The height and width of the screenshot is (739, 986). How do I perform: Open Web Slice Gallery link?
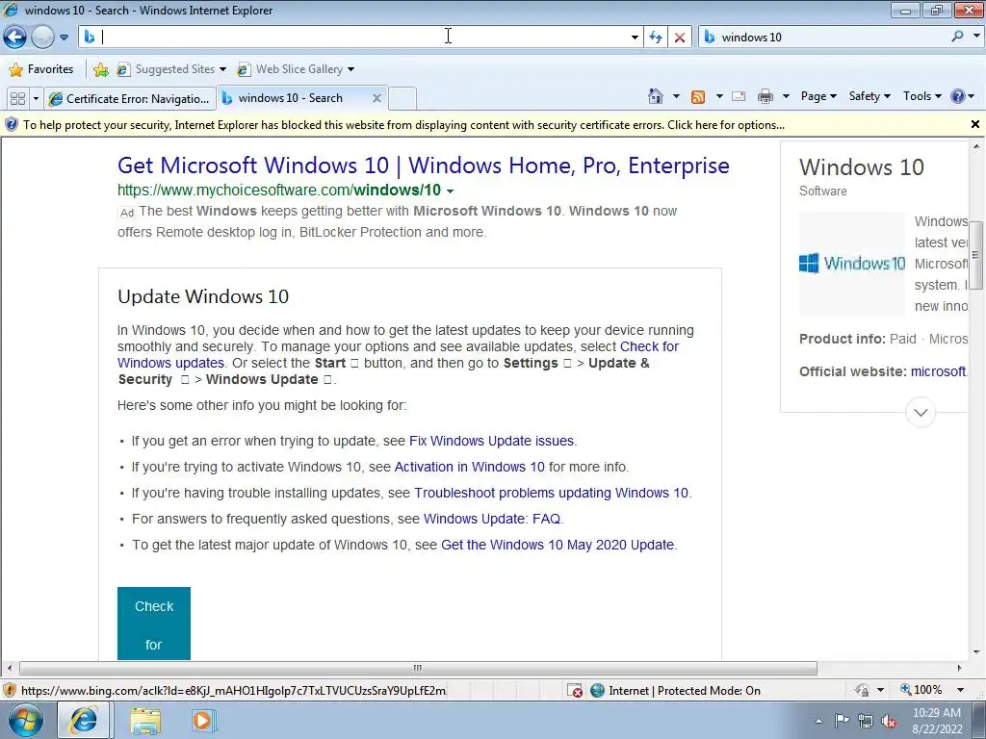click(296, 69)
